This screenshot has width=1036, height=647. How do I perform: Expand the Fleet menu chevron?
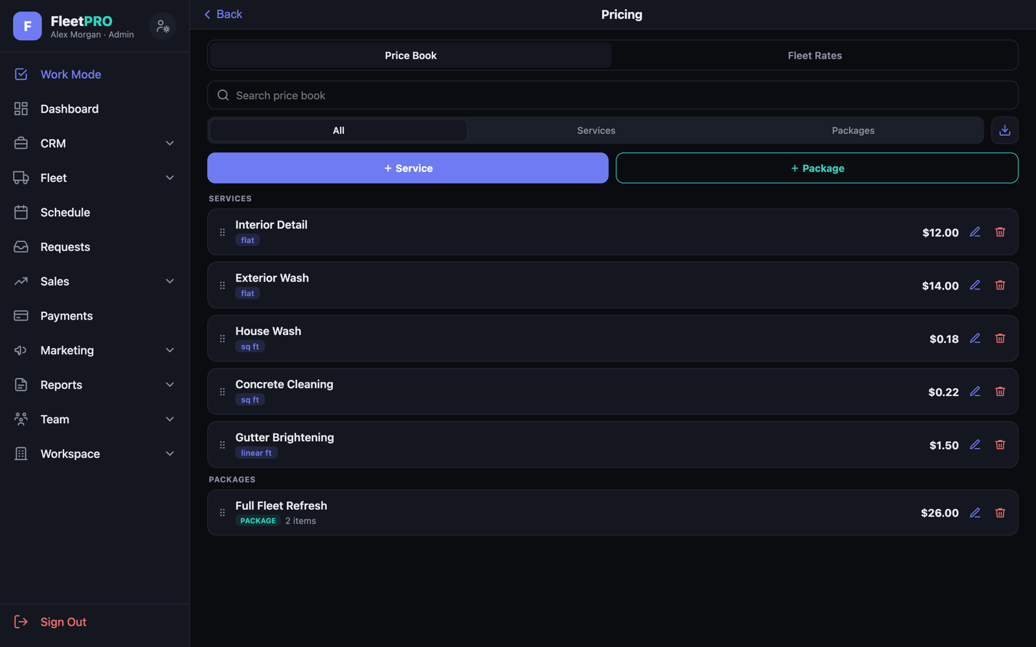[x=170, y=178]
